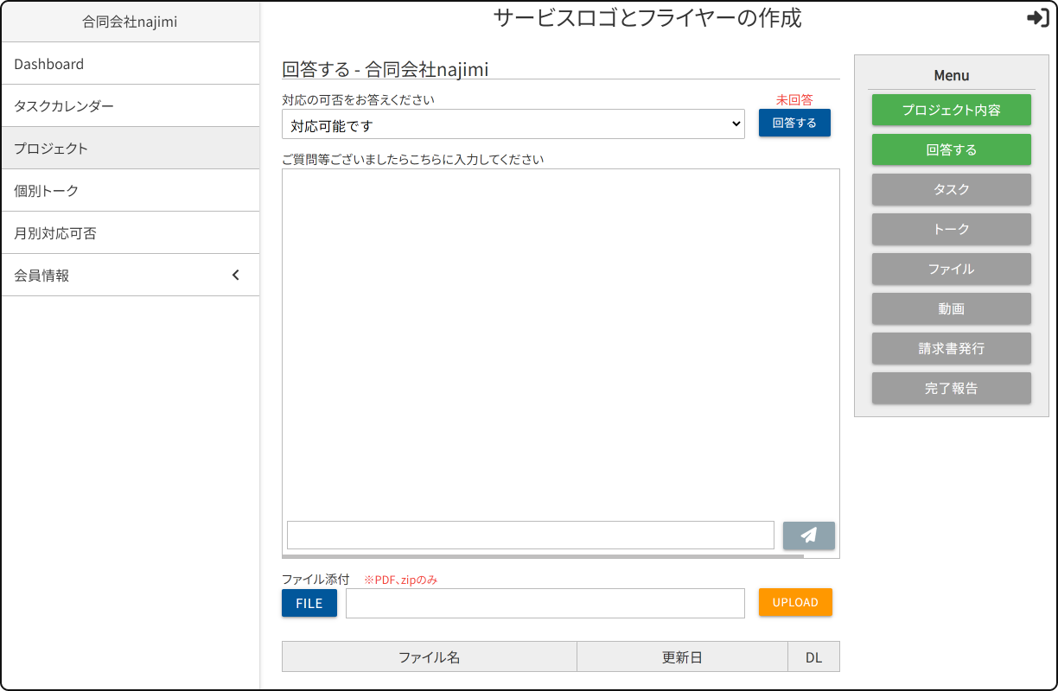Click the logout icon at top right
Screen dimensions: 1058x691
(1037, 18)
